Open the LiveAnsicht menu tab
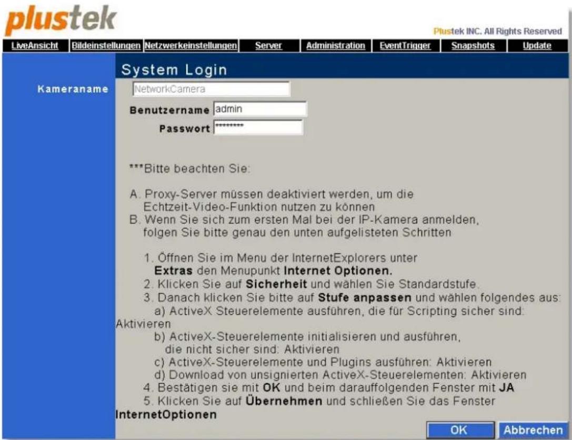Screen dimensions: 572x440 pyautogui.click(x=35, y=46)
